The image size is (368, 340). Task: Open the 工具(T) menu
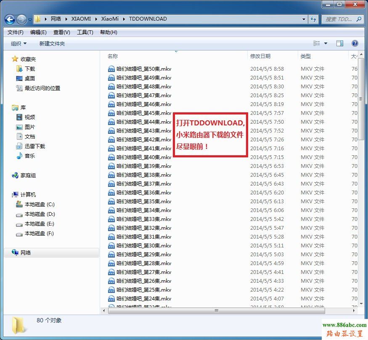(85, 32)
